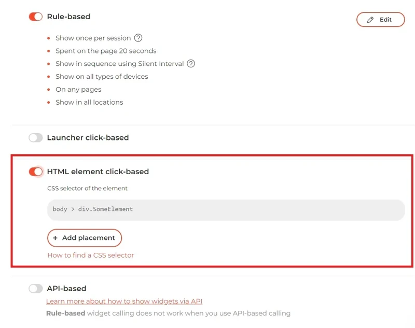
Task: Select the Show on all types of devices rule
Action: click(x=101, y=76)
